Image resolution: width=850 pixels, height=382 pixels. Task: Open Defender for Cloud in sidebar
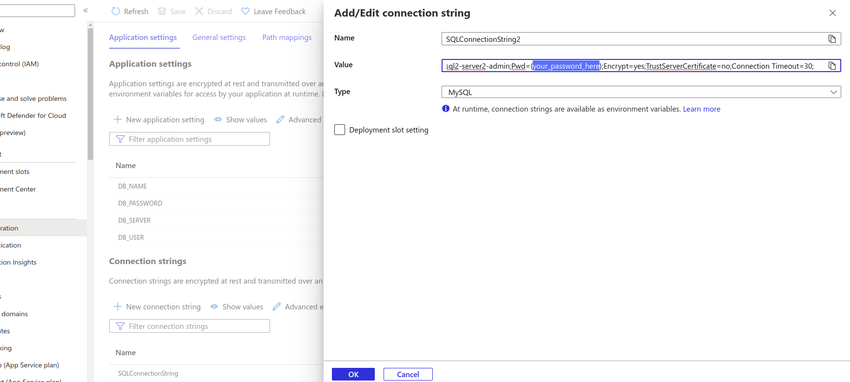click(x=33, y=115)
